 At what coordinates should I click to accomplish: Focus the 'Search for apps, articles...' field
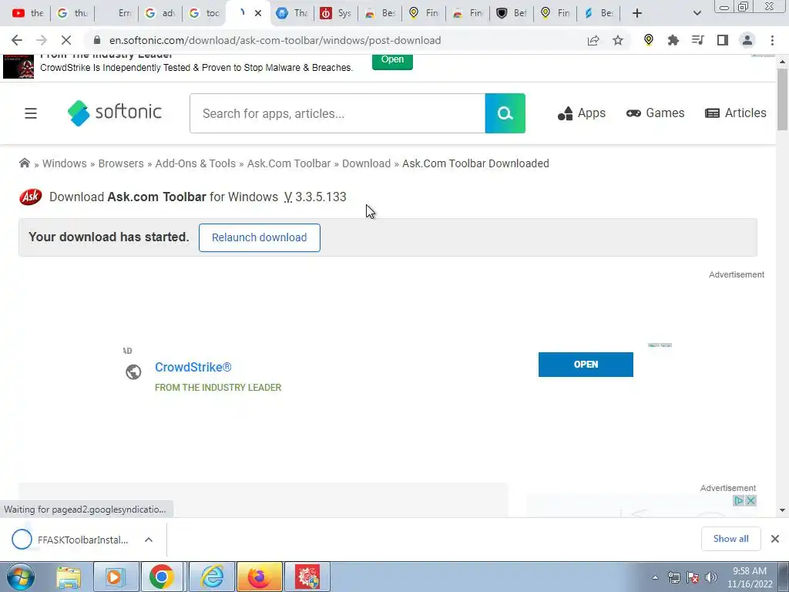pos(337,113)
